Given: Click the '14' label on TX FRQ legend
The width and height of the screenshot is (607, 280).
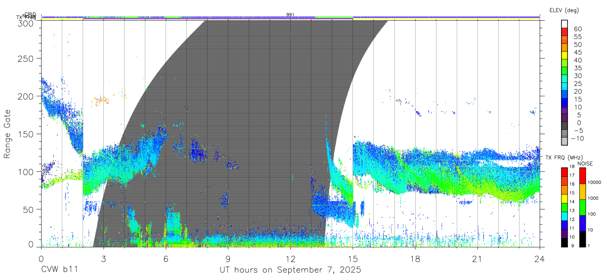Looking at the screenshot, I should click(x=573, y=201).
